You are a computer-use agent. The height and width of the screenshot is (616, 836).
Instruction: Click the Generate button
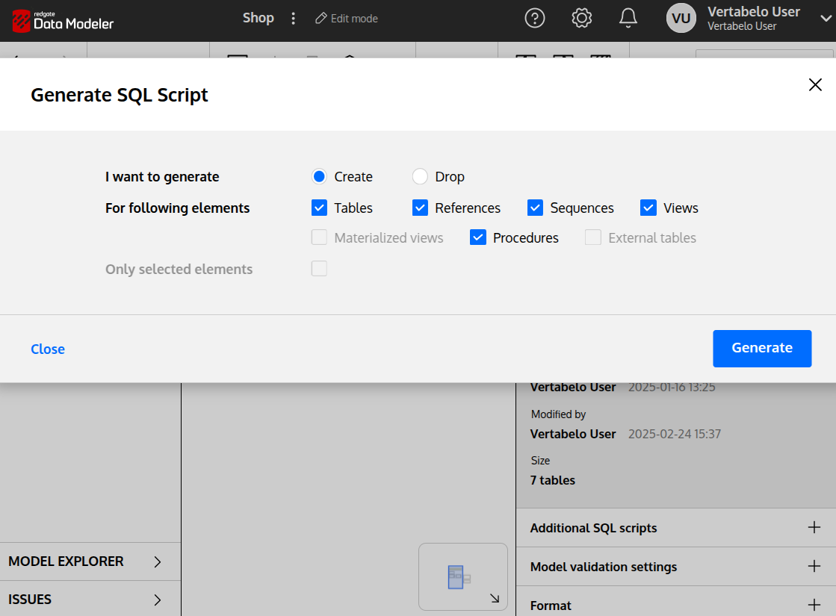pyautogui.click(x=762, y=348)
